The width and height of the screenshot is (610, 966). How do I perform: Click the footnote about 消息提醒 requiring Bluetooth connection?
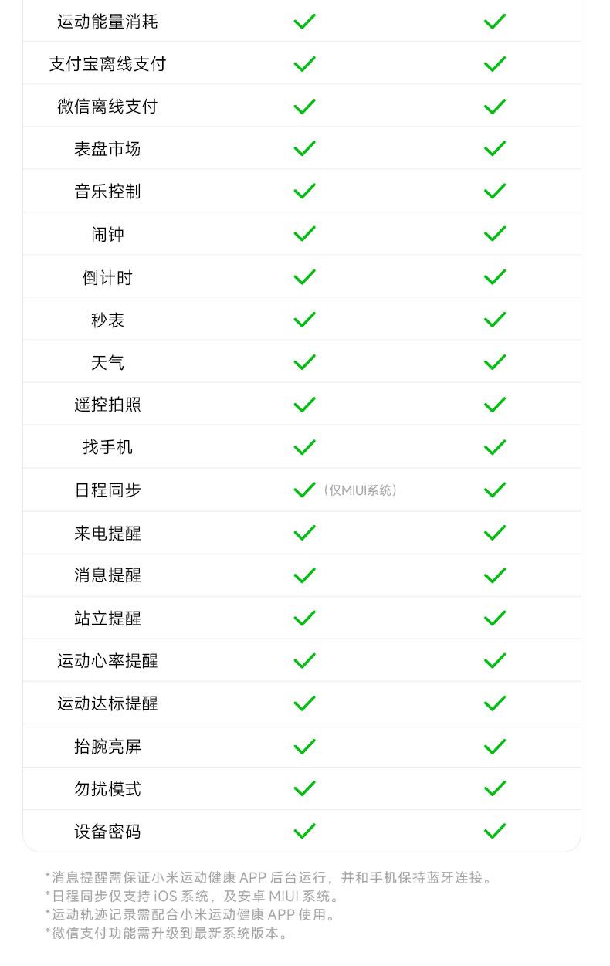[x=269, y=878]
